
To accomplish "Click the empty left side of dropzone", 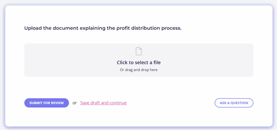I will point(67,60).
